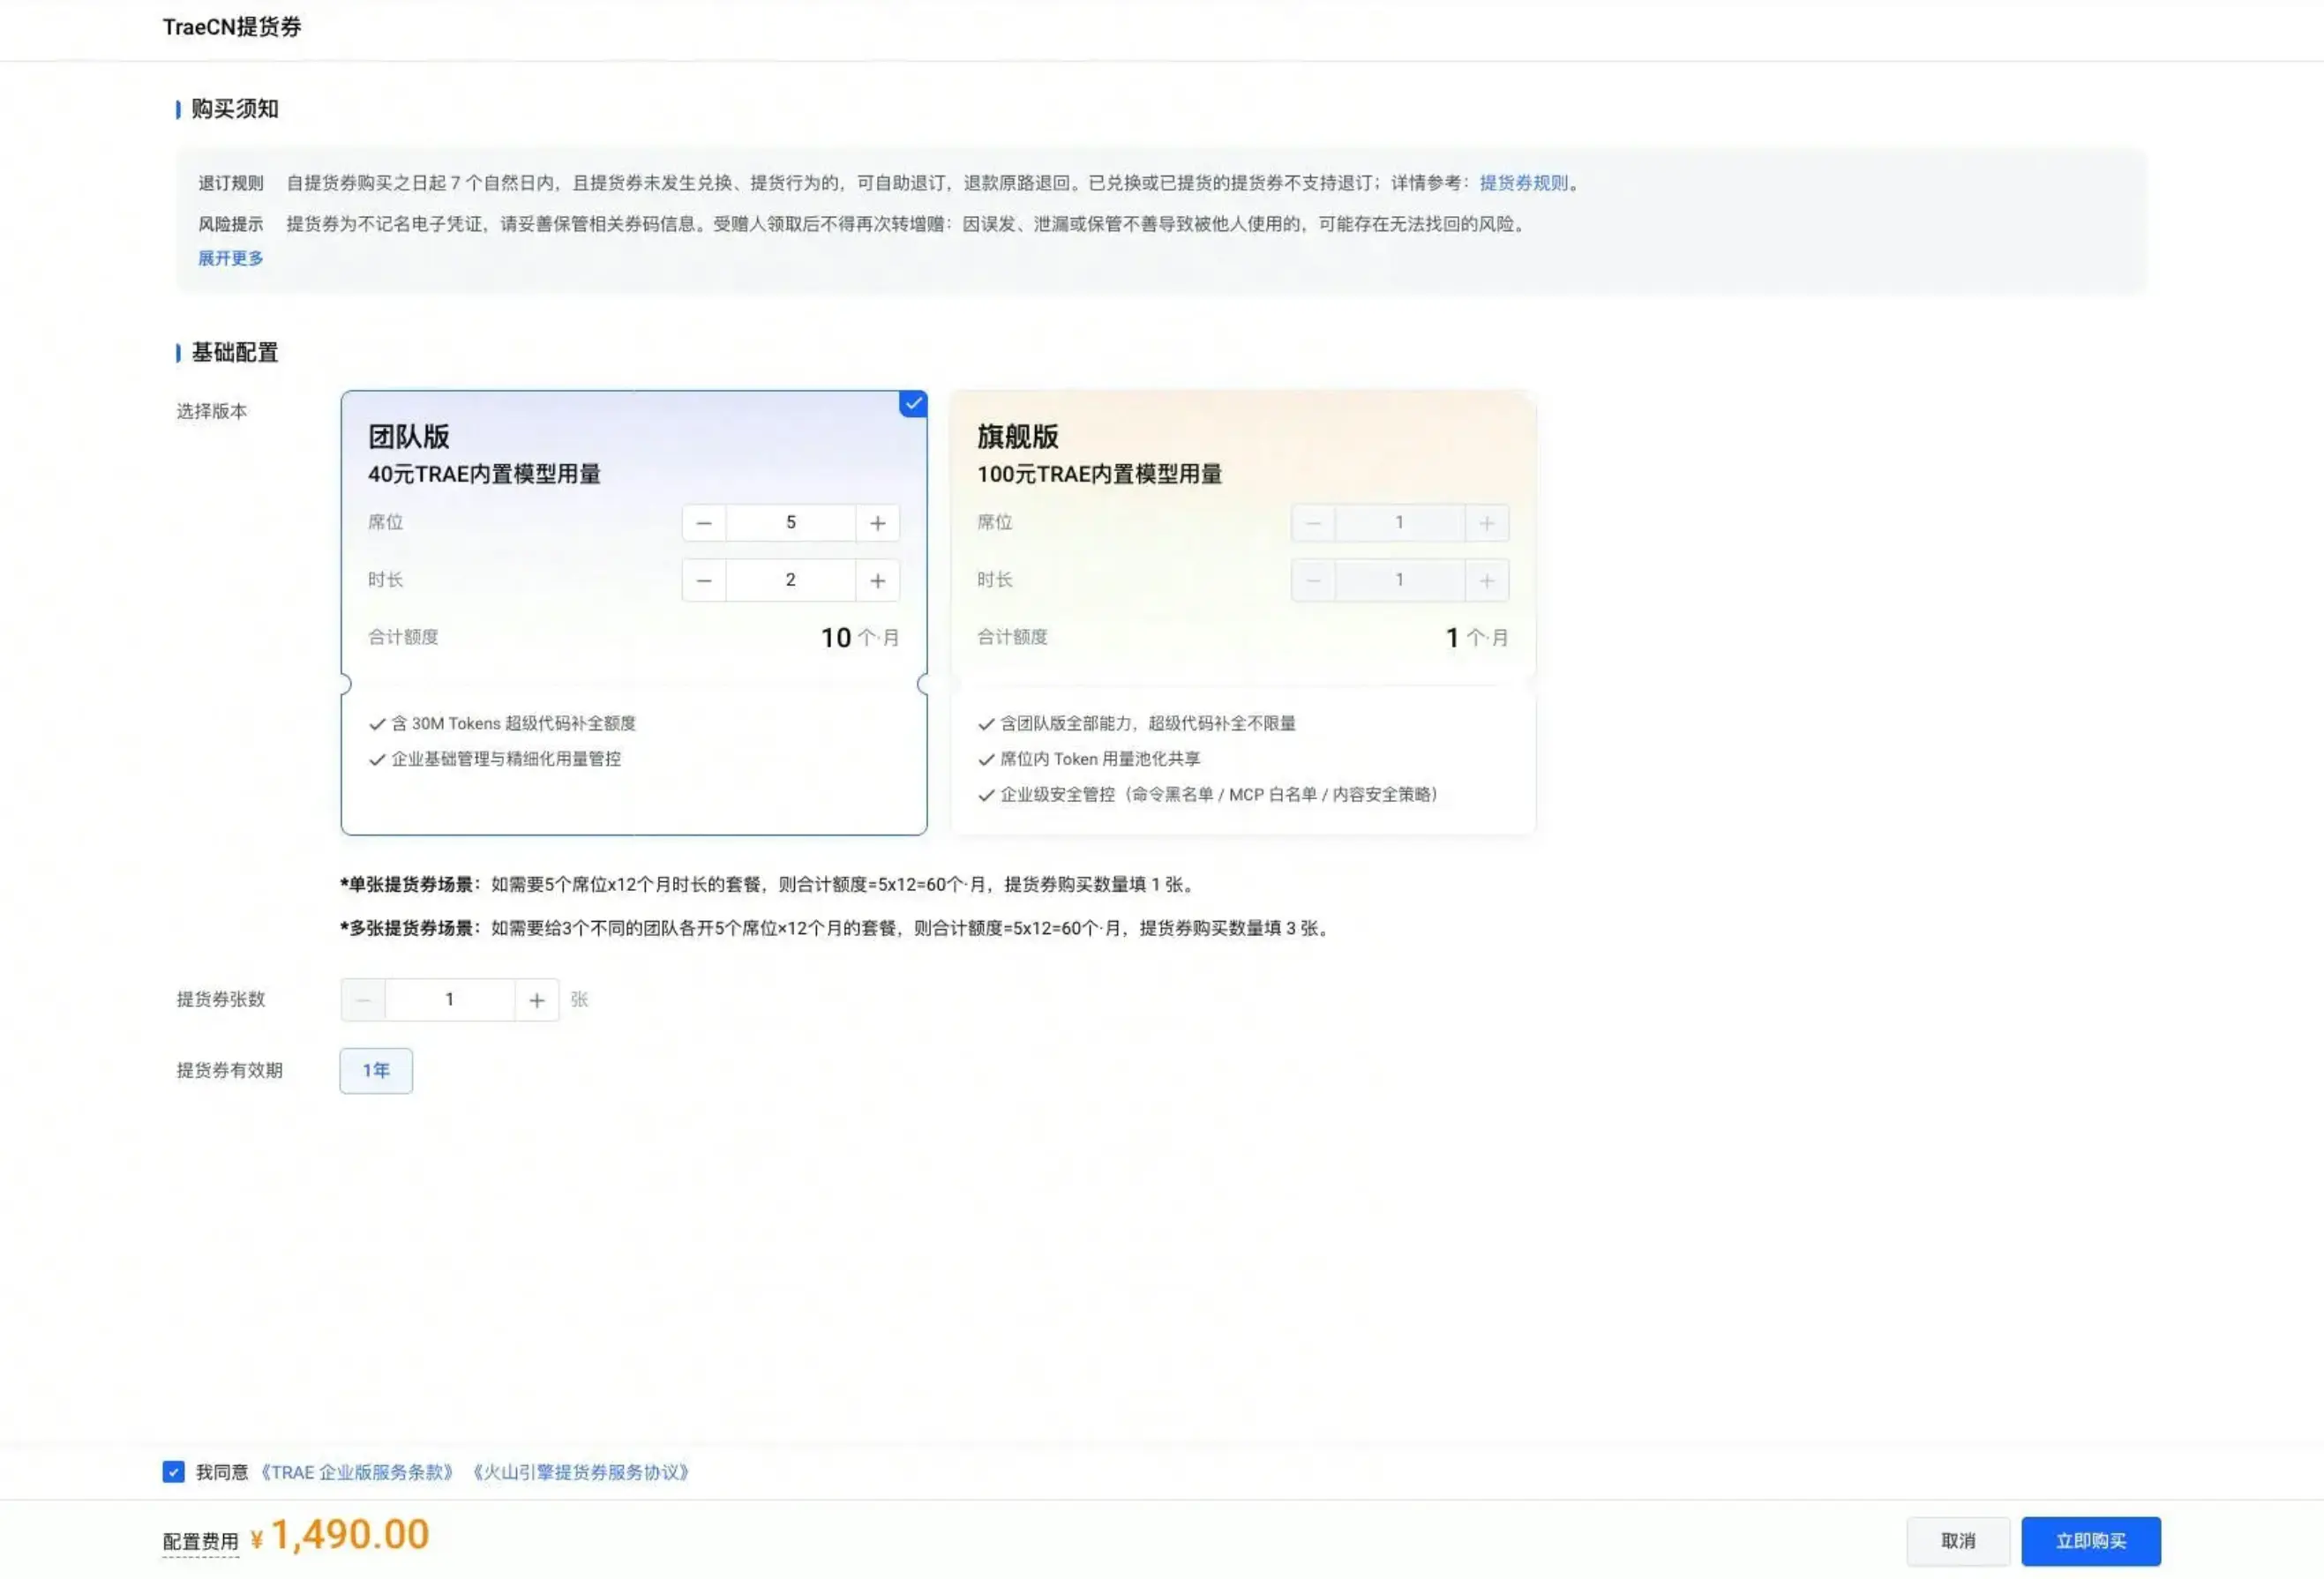Click the 配置费用 label
Viewport: 2324px width, 1579px height.
[200, 1541]
